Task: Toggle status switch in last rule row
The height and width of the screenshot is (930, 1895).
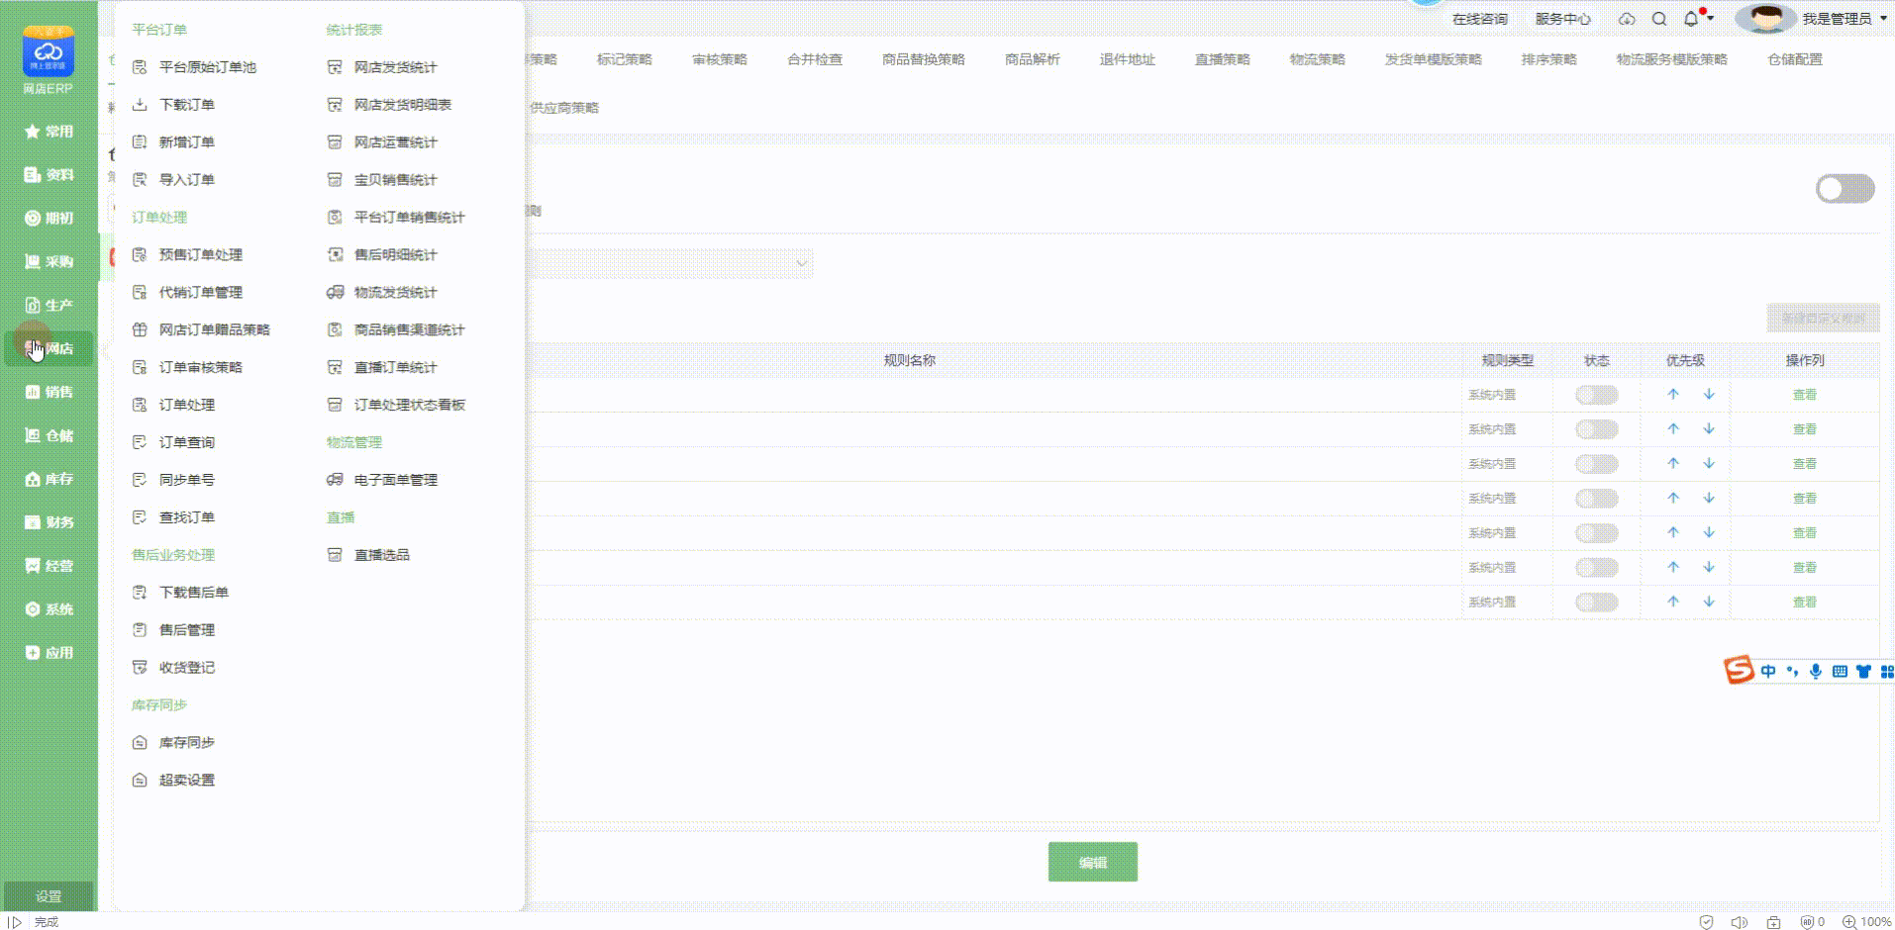Action: 1597,602
